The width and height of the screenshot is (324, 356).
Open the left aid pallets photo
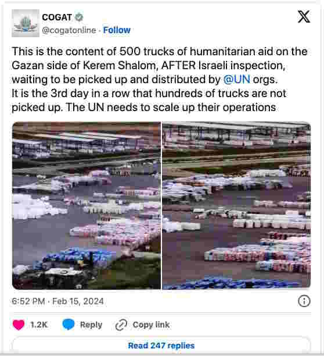coord(87,205)
